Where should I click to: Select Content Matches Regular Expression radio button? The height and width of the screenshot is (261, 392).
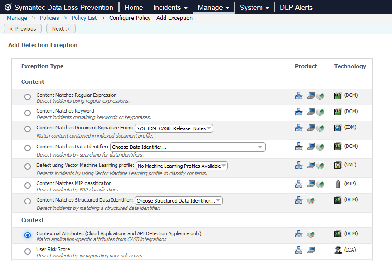[28, 97]
